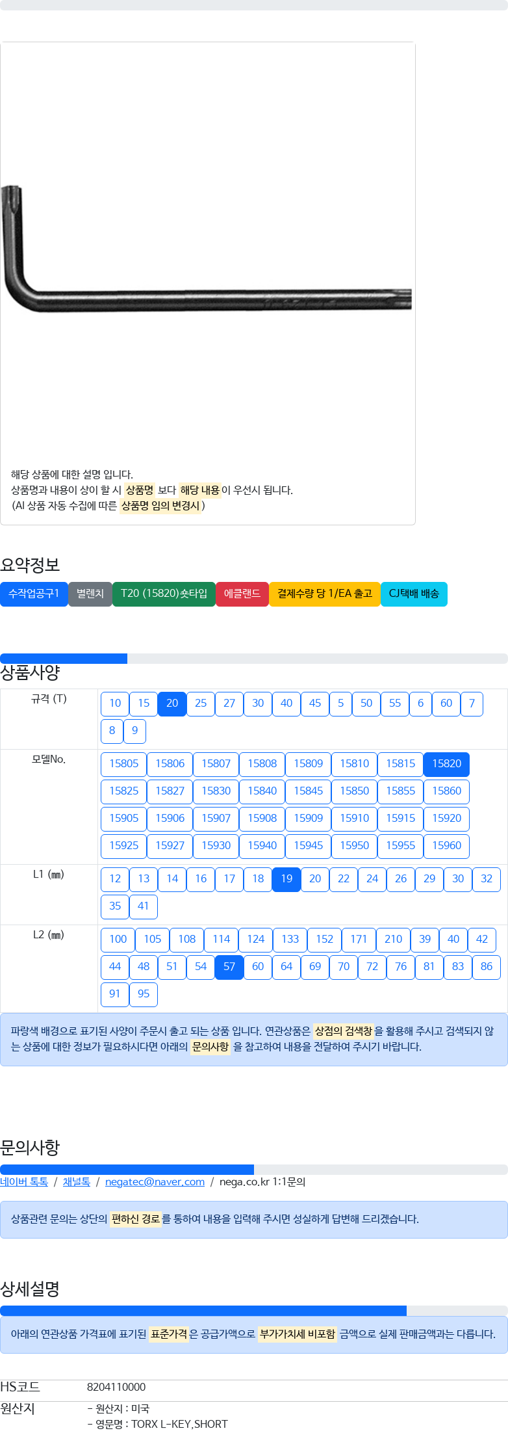
Task: Click the yellow 결제수량 당 1/EA 출고 tag
Action: pyautogui.click(x=325, y=594)
